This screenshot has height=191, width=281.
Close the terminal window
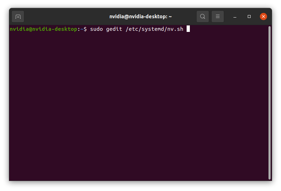263,16
